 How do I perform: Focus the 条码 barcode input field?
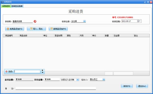click(x=27, y=71)
